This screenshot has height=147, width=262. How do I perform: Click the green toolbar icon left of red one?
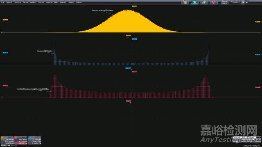click(x=204, y=2)
